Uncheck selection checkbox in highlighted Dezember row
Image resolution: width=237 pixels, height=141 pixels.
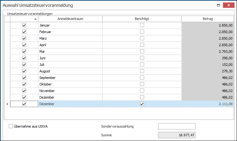tap(24, 104)
